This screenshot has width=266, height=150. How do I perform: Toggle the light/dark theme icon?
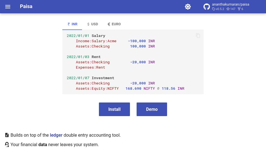pos(188,7)
